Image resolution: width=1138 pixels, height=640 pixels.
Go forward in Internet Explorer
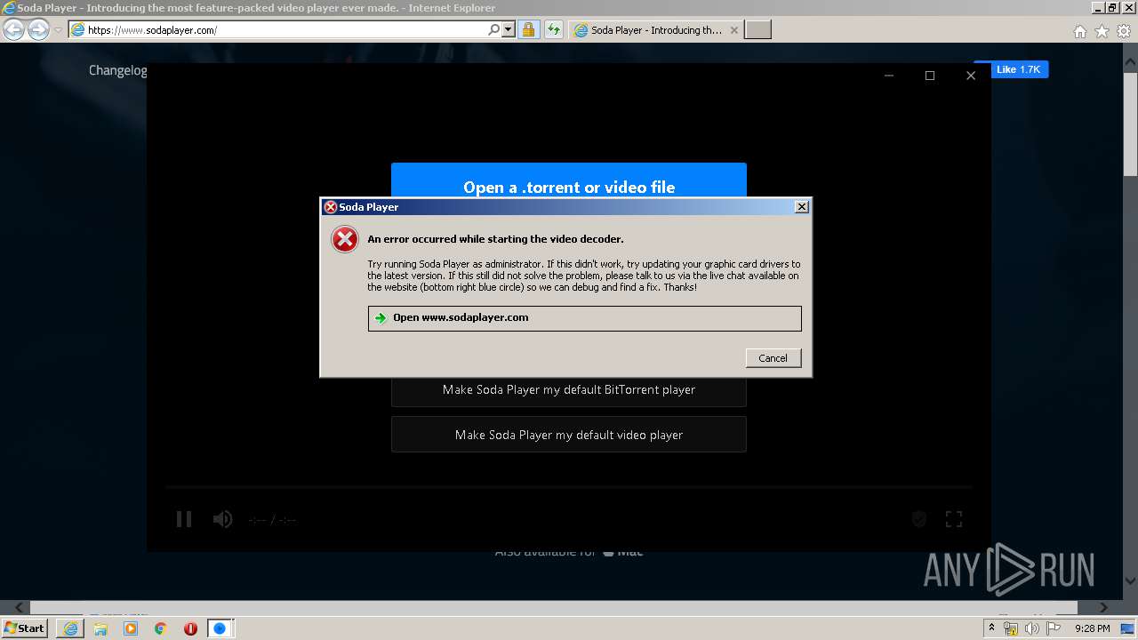point(38,29)
